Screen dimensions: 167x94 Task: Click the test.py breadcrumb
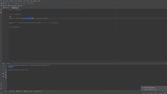click(x=20, y=5)
